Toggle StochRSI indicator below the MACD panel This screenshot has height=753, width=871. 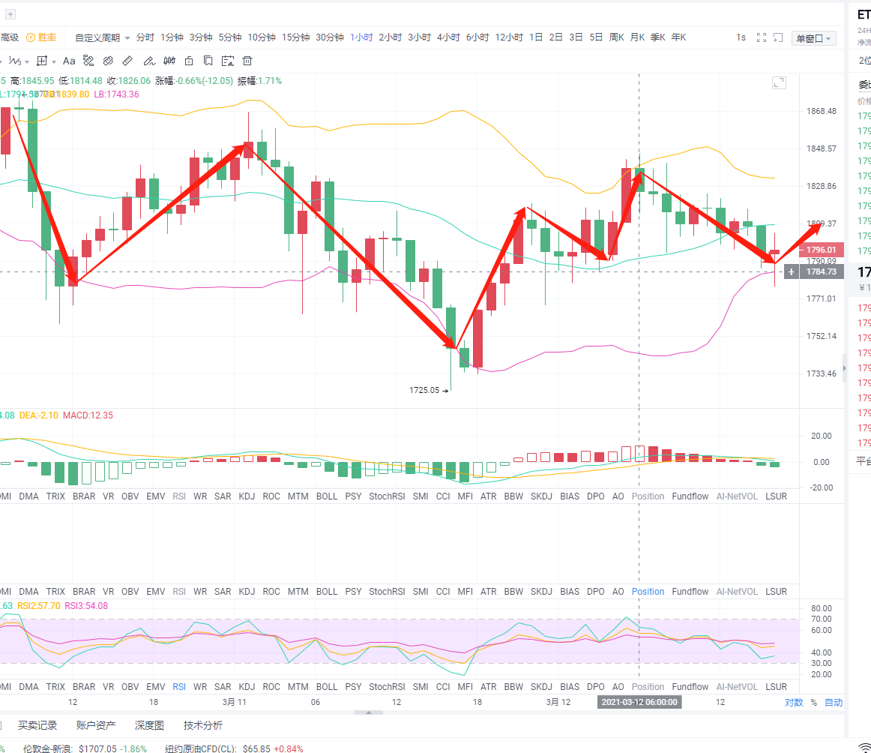click(x=387, y=496)
